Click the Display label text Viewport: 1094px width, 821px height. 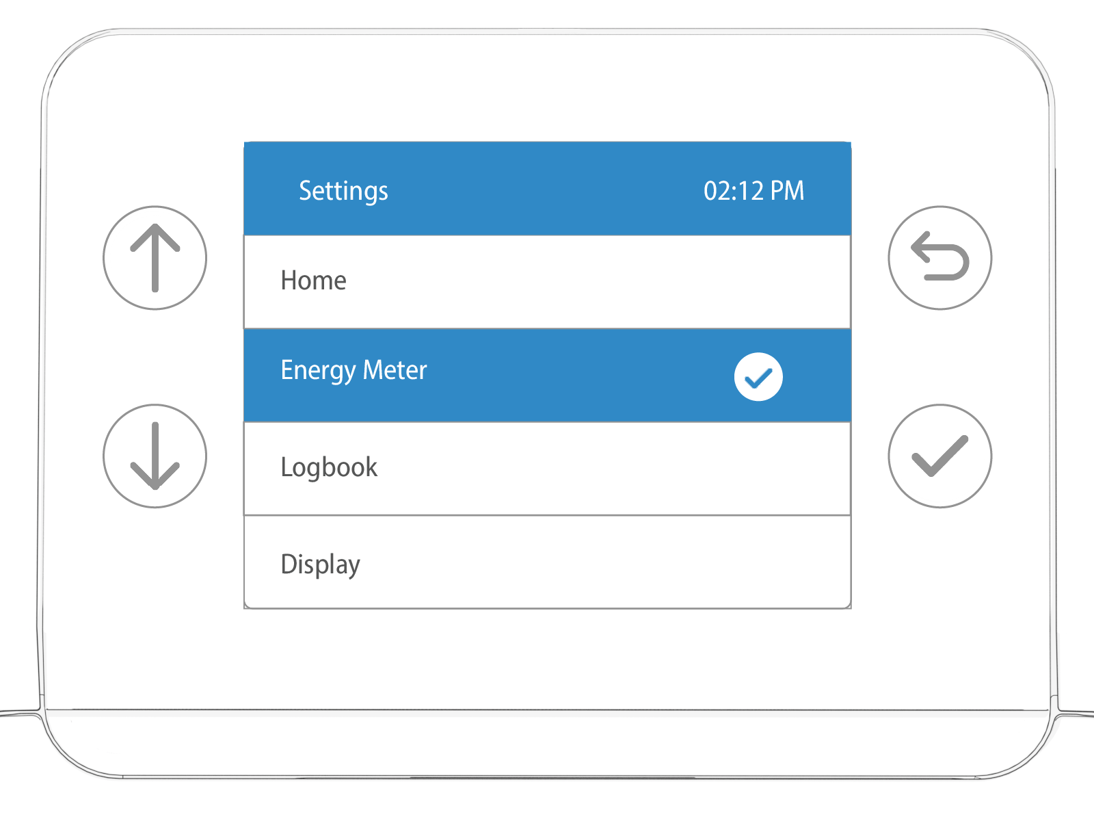[x=320, y=564]
